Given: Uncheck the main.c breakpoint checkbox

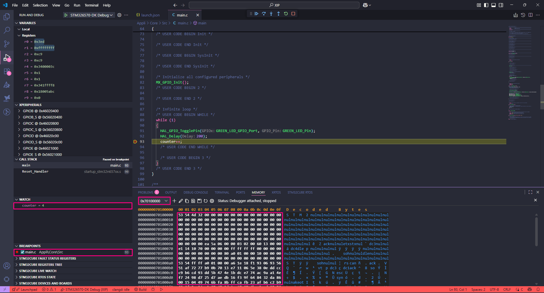Looking at the screenshot, I should (x=22, y=252).
